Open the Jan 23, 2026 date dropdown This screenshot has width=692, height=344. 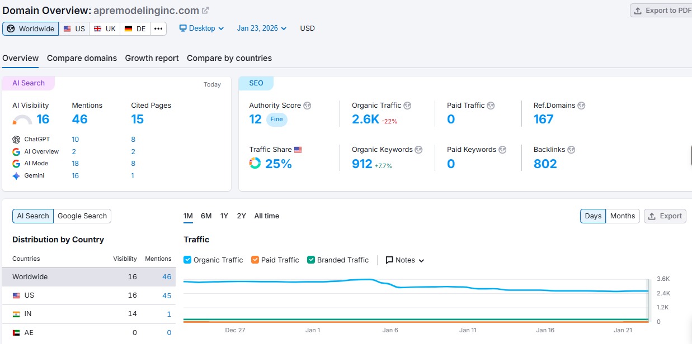(x=261, y=28)
